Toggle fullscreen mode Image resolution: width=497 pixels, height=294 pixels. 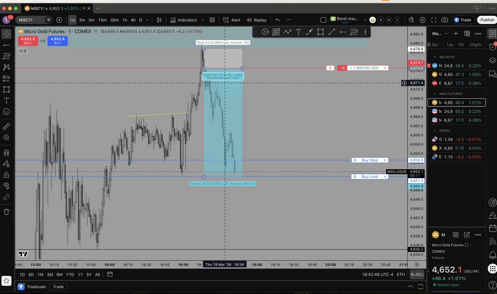pyautogui.click(x=434, y=20)
